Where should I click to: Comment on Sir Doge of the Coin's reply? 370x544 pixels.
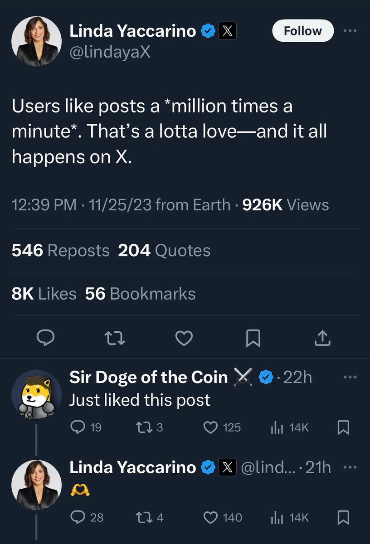pyautogui.click(x=78, y=427)
